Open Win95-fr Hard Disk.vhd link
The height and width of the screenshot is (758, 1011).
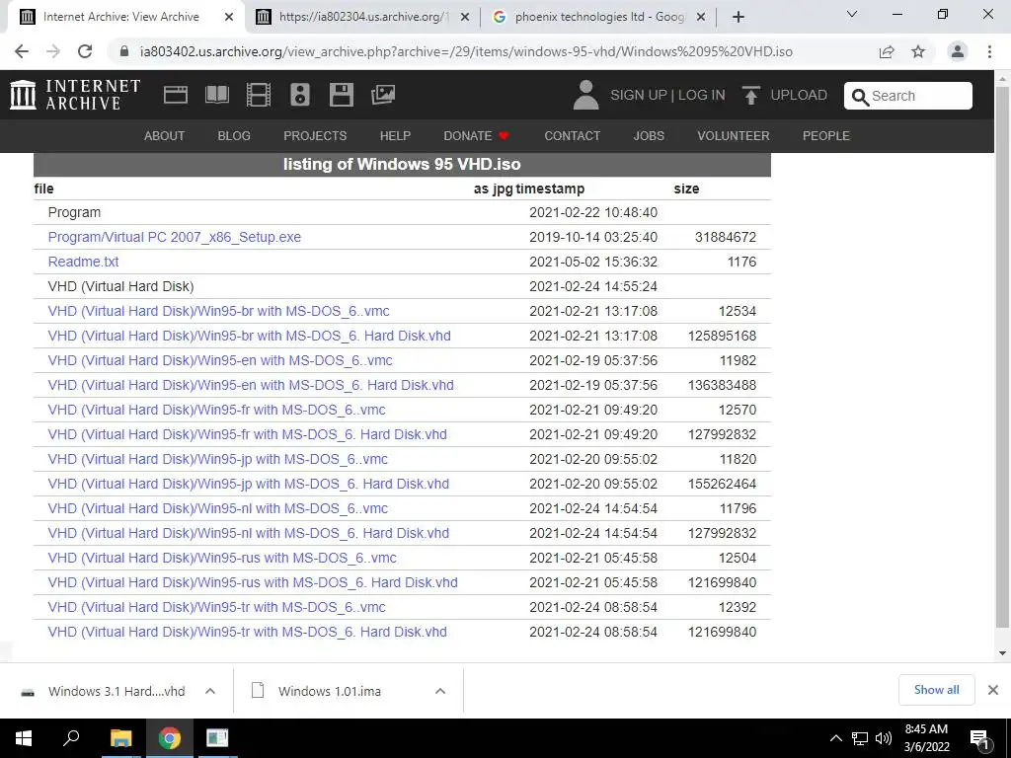[247, 434]
